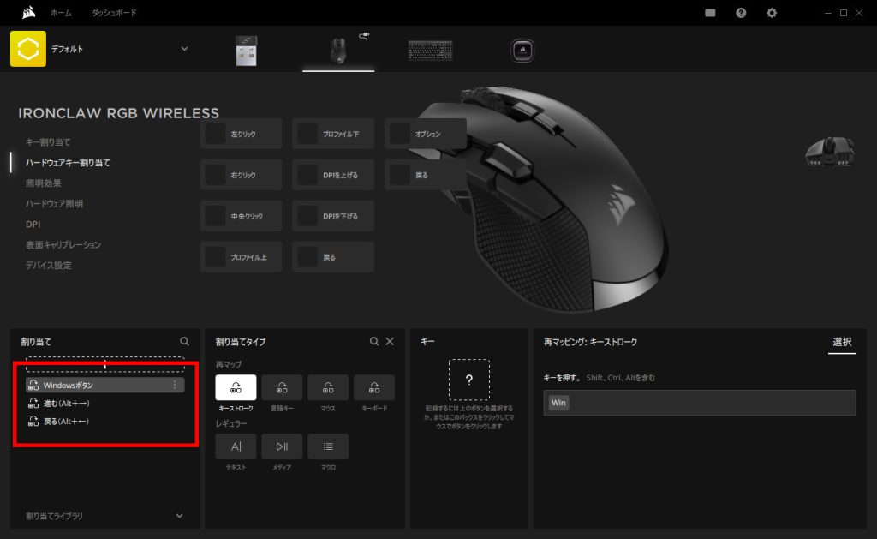877x539 pixels.
Task: Search in the 割り当て panel
Action: point(184,341)
